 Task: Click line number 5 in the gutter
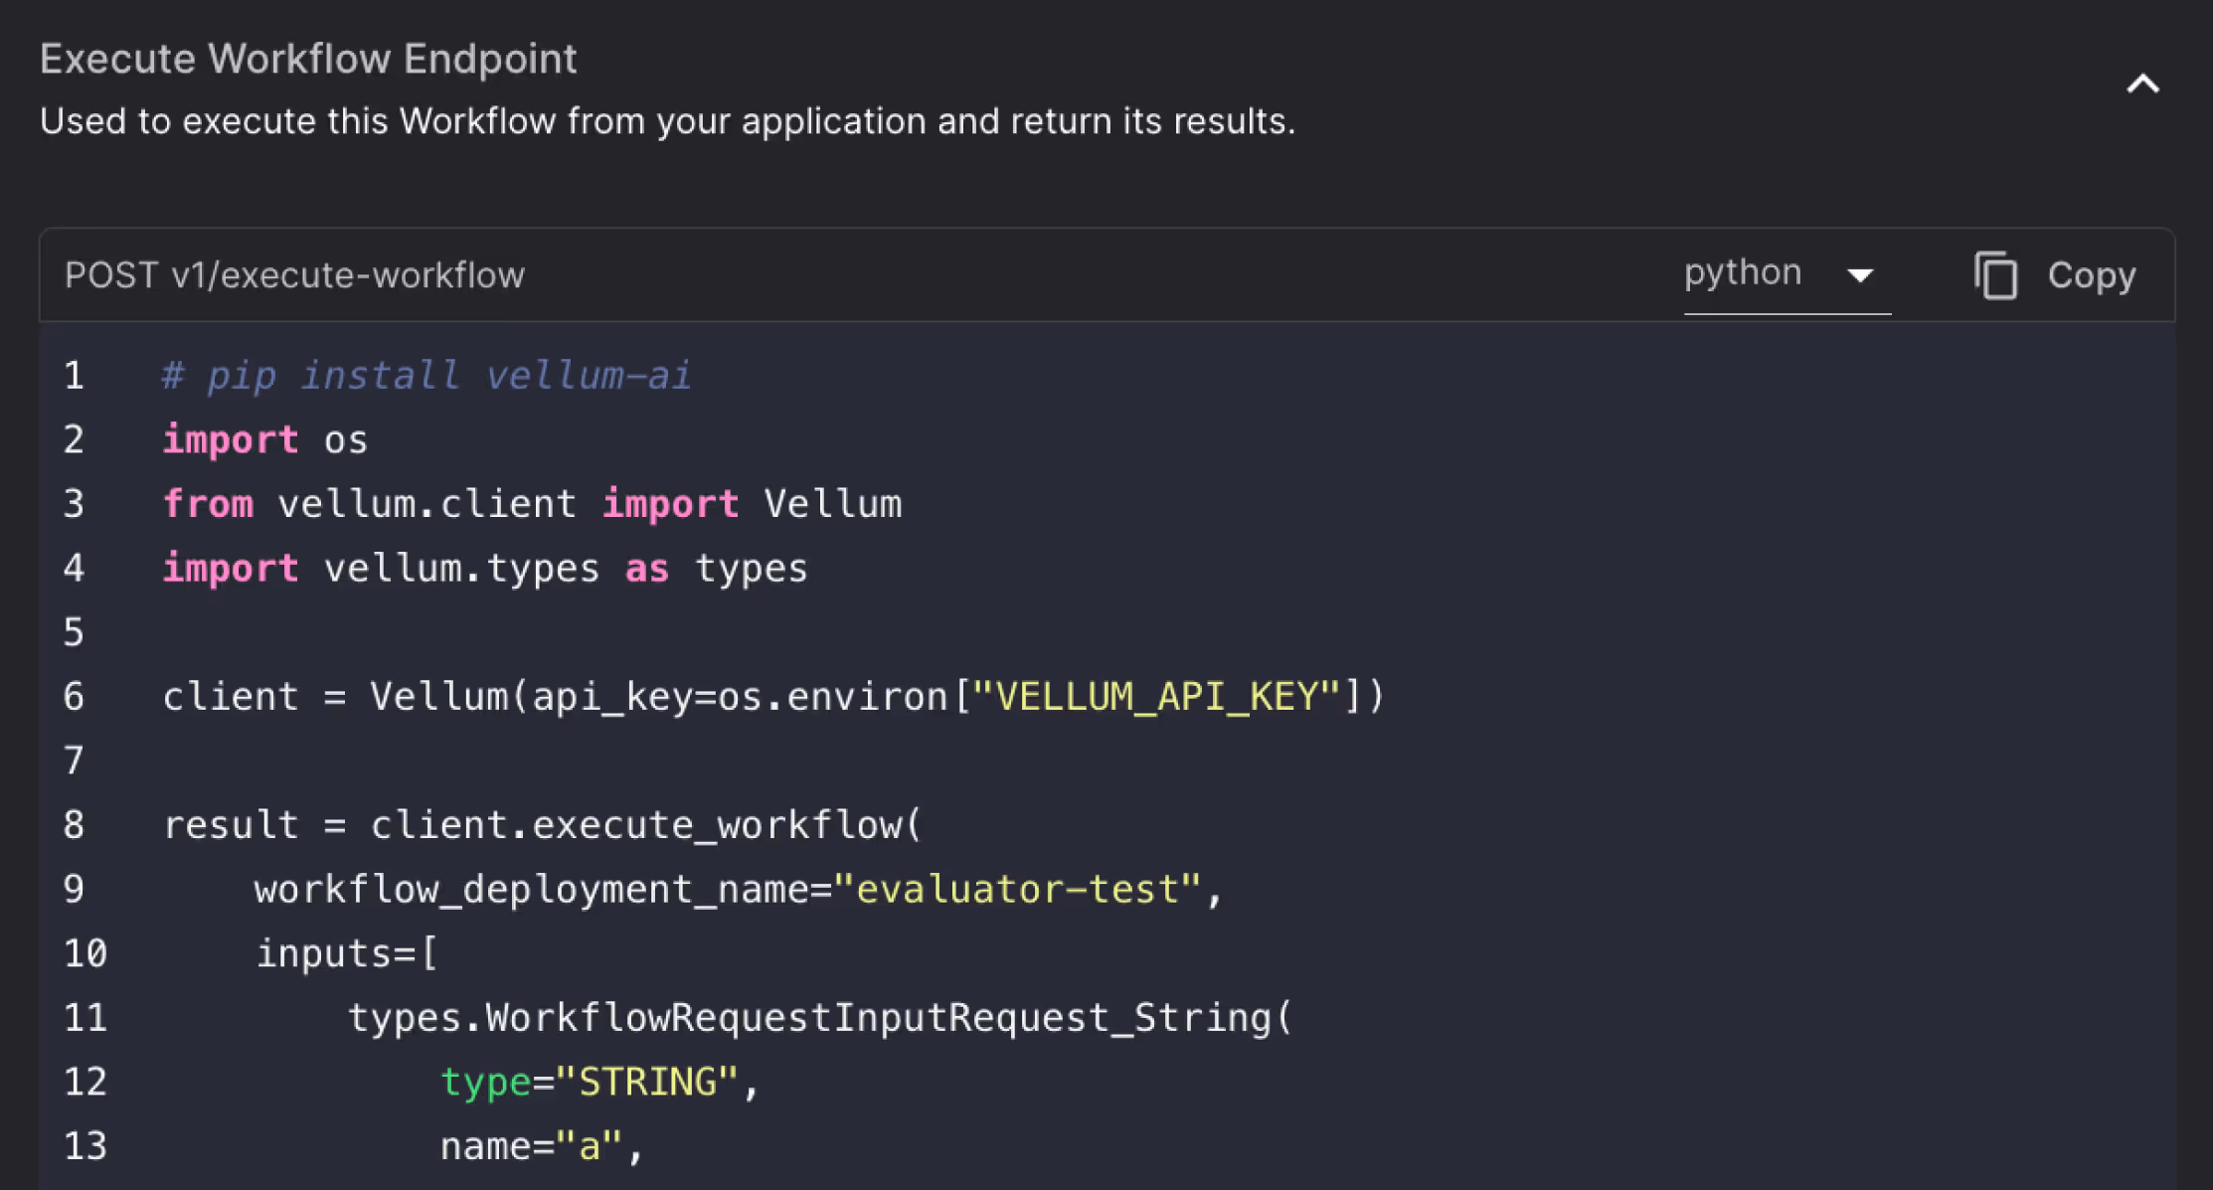click(74, 632)
